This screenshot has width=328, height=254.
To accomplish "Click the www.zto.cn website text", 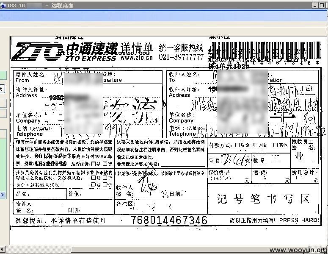I will click(x=137, y=57).
